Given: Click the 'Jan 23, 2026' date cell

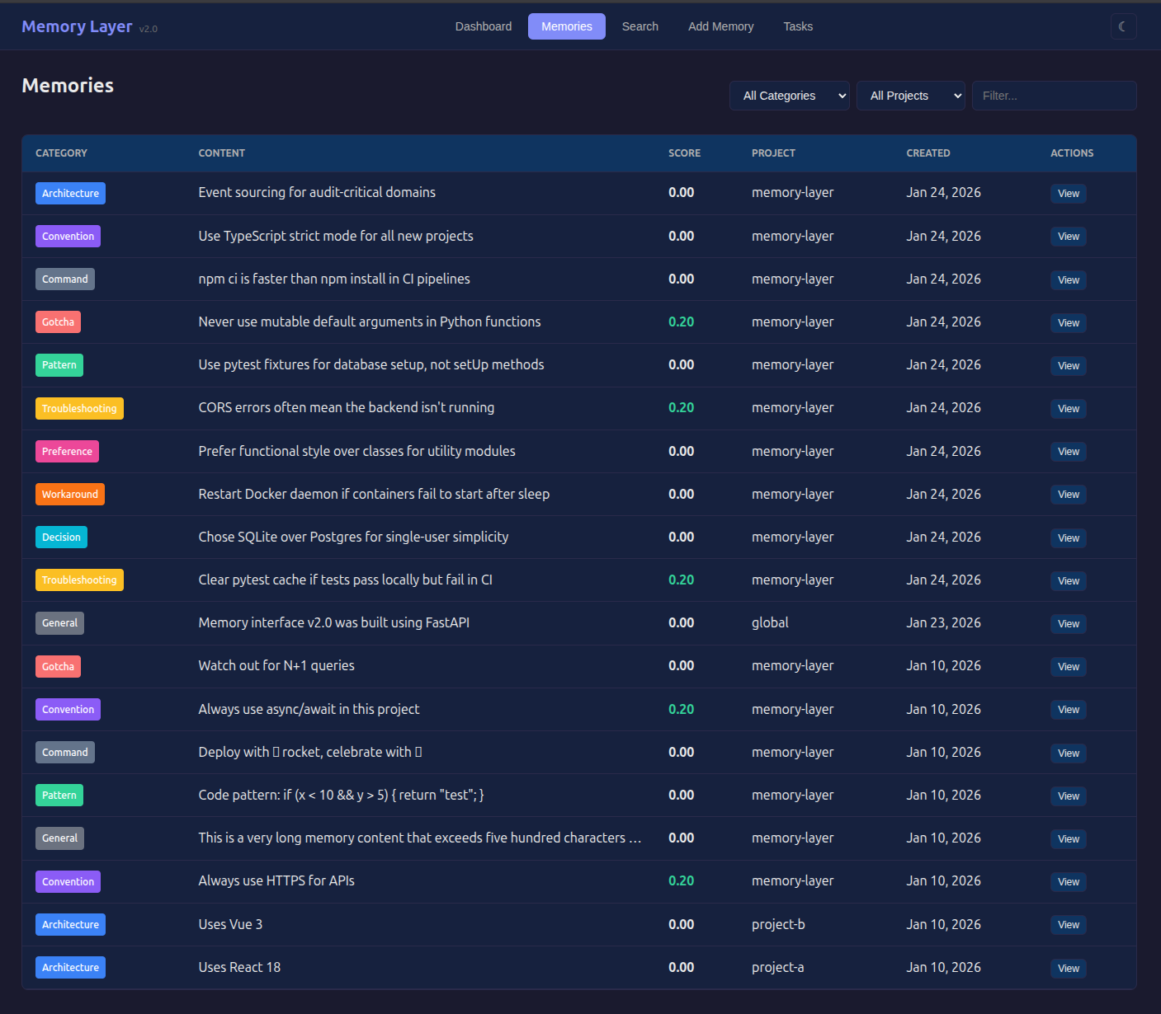Looking at the screenshot, I should (x=943, y=622).
